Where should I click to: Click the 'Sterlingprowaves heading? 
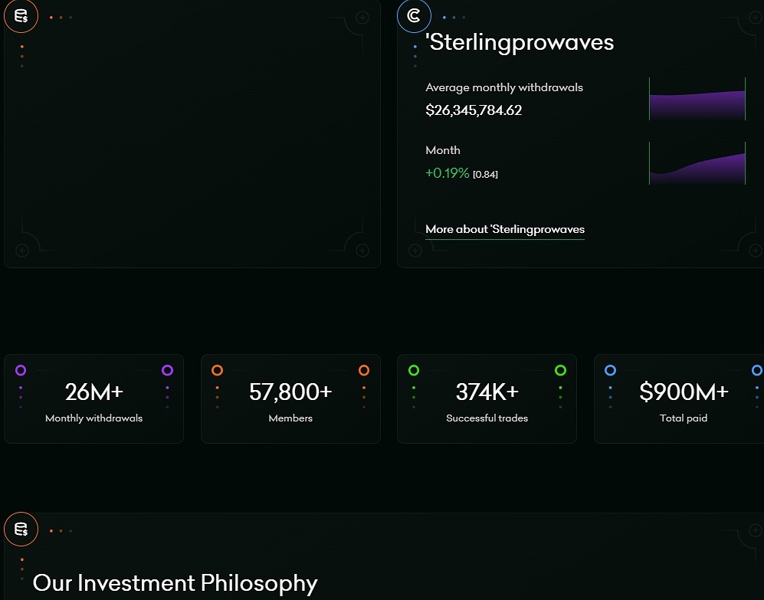520,42
